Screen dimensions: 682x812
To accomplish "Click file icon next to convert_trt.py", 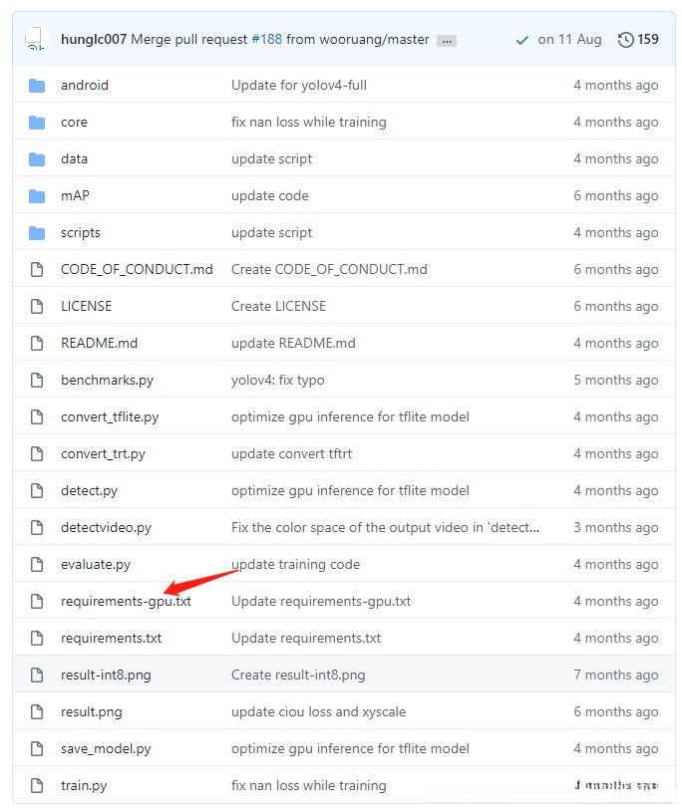I will tap(37, 453).
